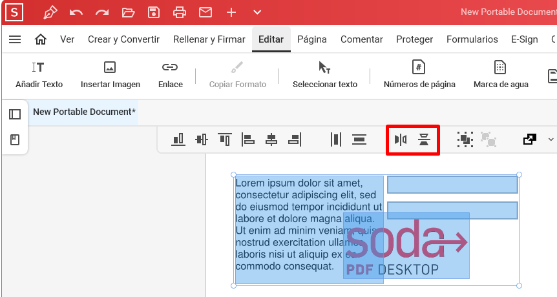Expand the arrange toolbar overflow chevron
Viewport: 557px width, 297px height.
coord(551,139)
